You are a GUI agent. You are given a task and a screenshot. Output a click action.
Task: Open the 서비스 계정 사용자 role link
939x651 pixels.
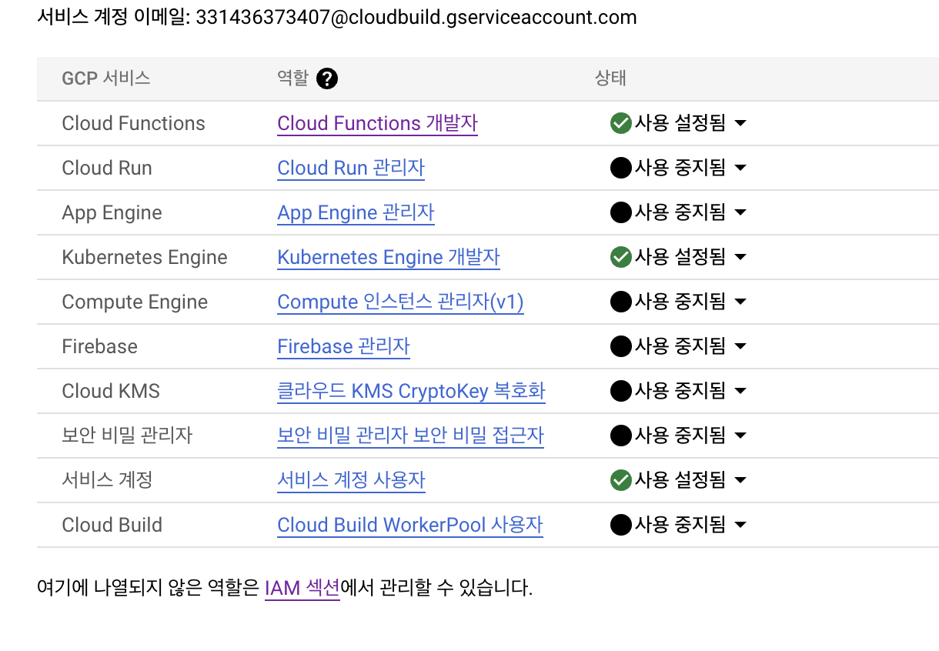[x=351, y=480]
